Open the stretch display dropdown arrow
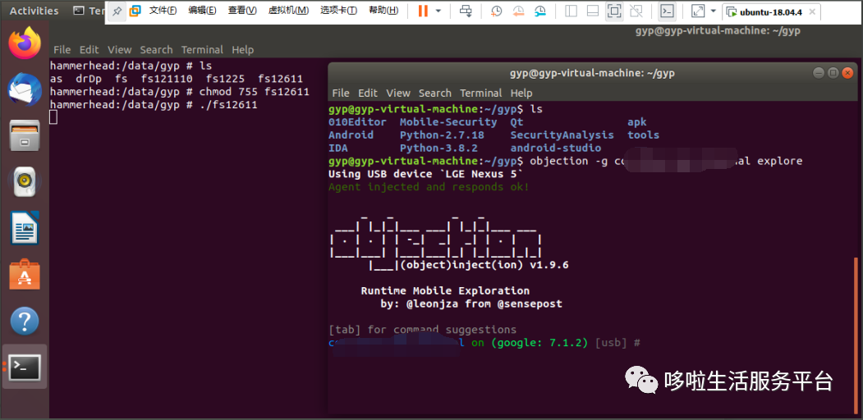Screen dimensions: 863x420 pos(714,11)
